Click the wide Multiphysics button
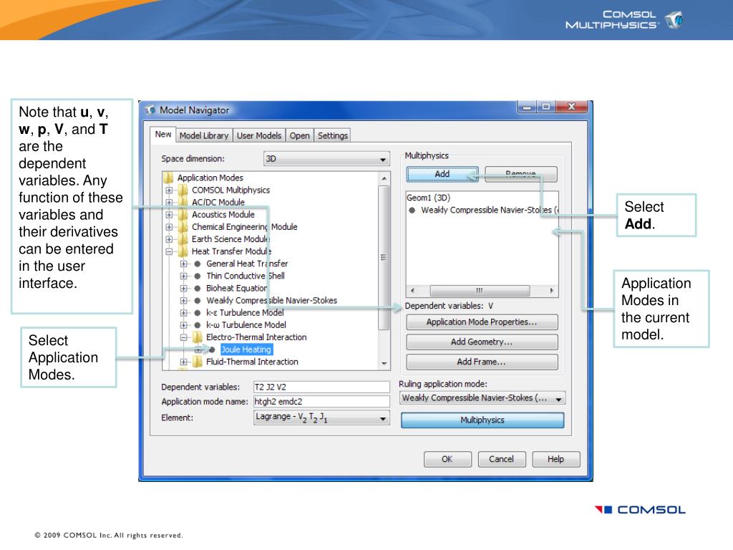The width and height of the screenshot is (733, 550). point(482,420)
